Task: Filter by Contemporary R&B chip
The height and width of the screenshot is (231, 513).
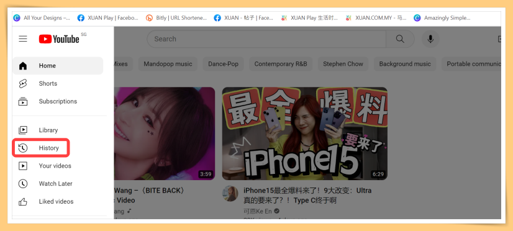Action: 281,64
